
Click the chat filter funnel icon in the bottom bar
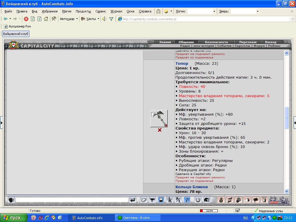pos(152,200)
